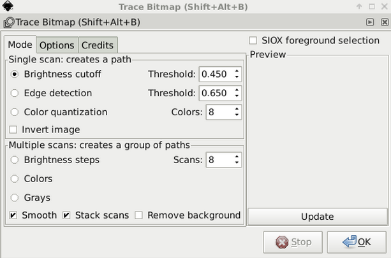This screenshot has height=258, width=391.
Task: Select Color quantization radio button
Action: [15, 112]
